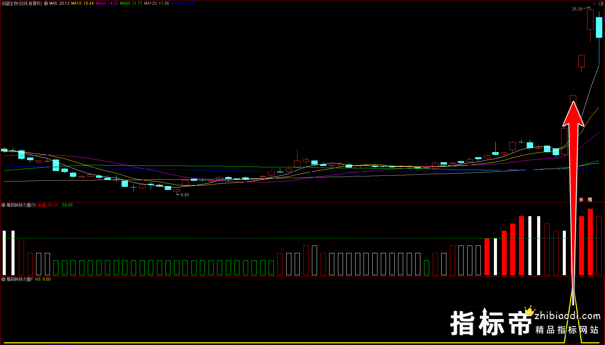This screenshot has width=605, height=345.
Task: Select the red candlestick with long upper wick mid-chart
Action: pyautogui.click(x=297, y=158)
